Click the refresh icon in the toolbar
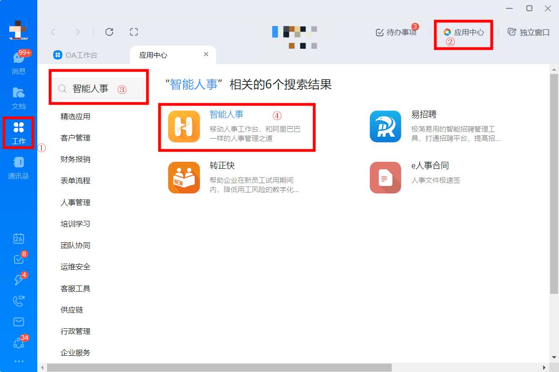Viewport: 559px width, 372px height. pos(109,32)
